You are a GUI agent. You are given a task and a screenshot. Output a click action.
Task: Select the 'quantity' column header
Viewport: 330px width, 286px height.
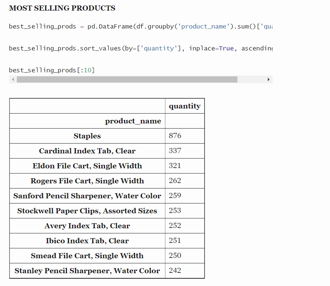point(184,106)
